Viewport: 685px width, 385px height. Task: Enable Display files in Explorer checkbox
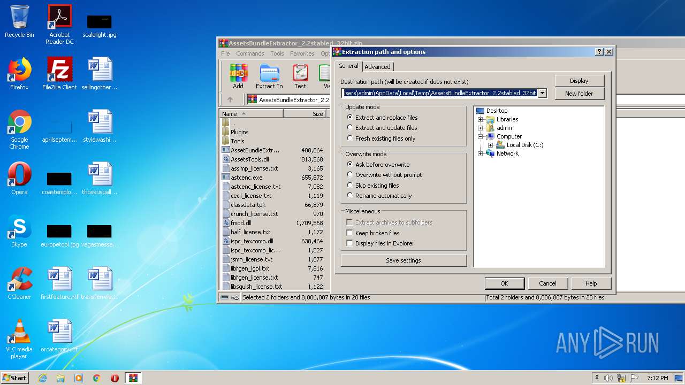(x=350, y=243)
